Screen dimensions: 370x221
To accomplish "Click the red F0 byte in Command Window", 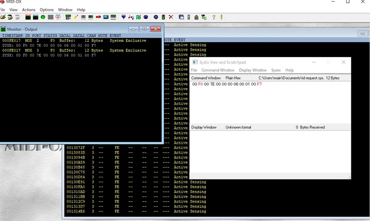I will [x=200, y=84].
